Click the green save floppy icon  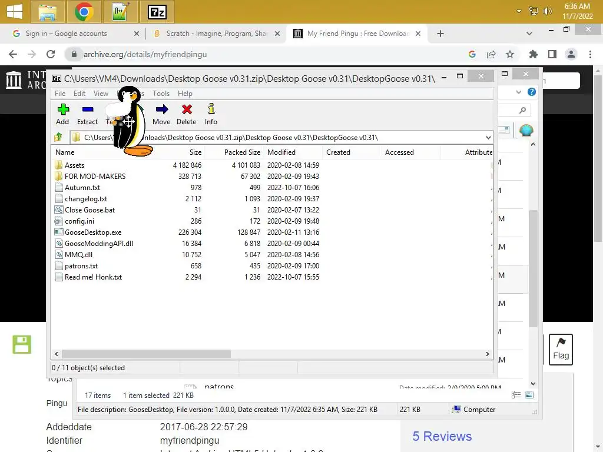[22, 344]
